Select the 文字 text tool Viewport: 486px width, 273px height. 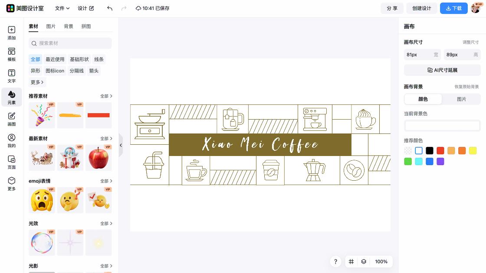(12, 76)
